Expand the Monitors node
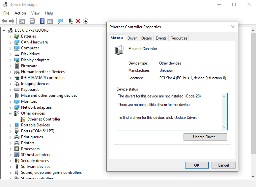This screenshot has width=256, height=187. click(x=11, y=102)
